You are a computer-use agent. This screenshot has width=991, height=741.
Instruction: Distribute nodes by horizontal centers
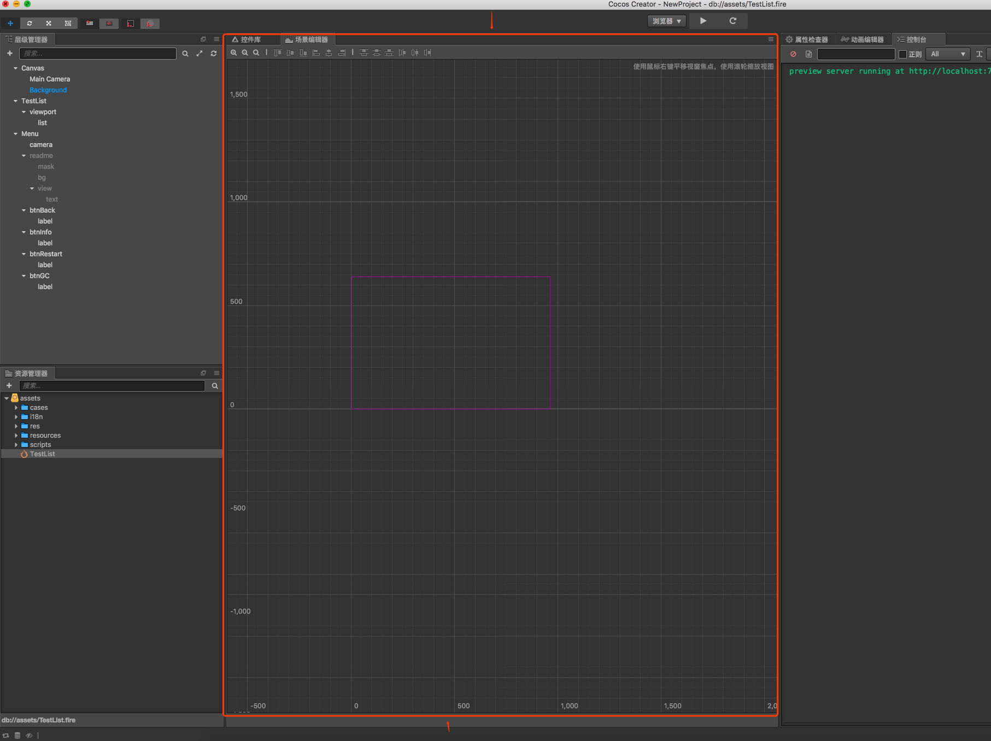coord(415,52)
